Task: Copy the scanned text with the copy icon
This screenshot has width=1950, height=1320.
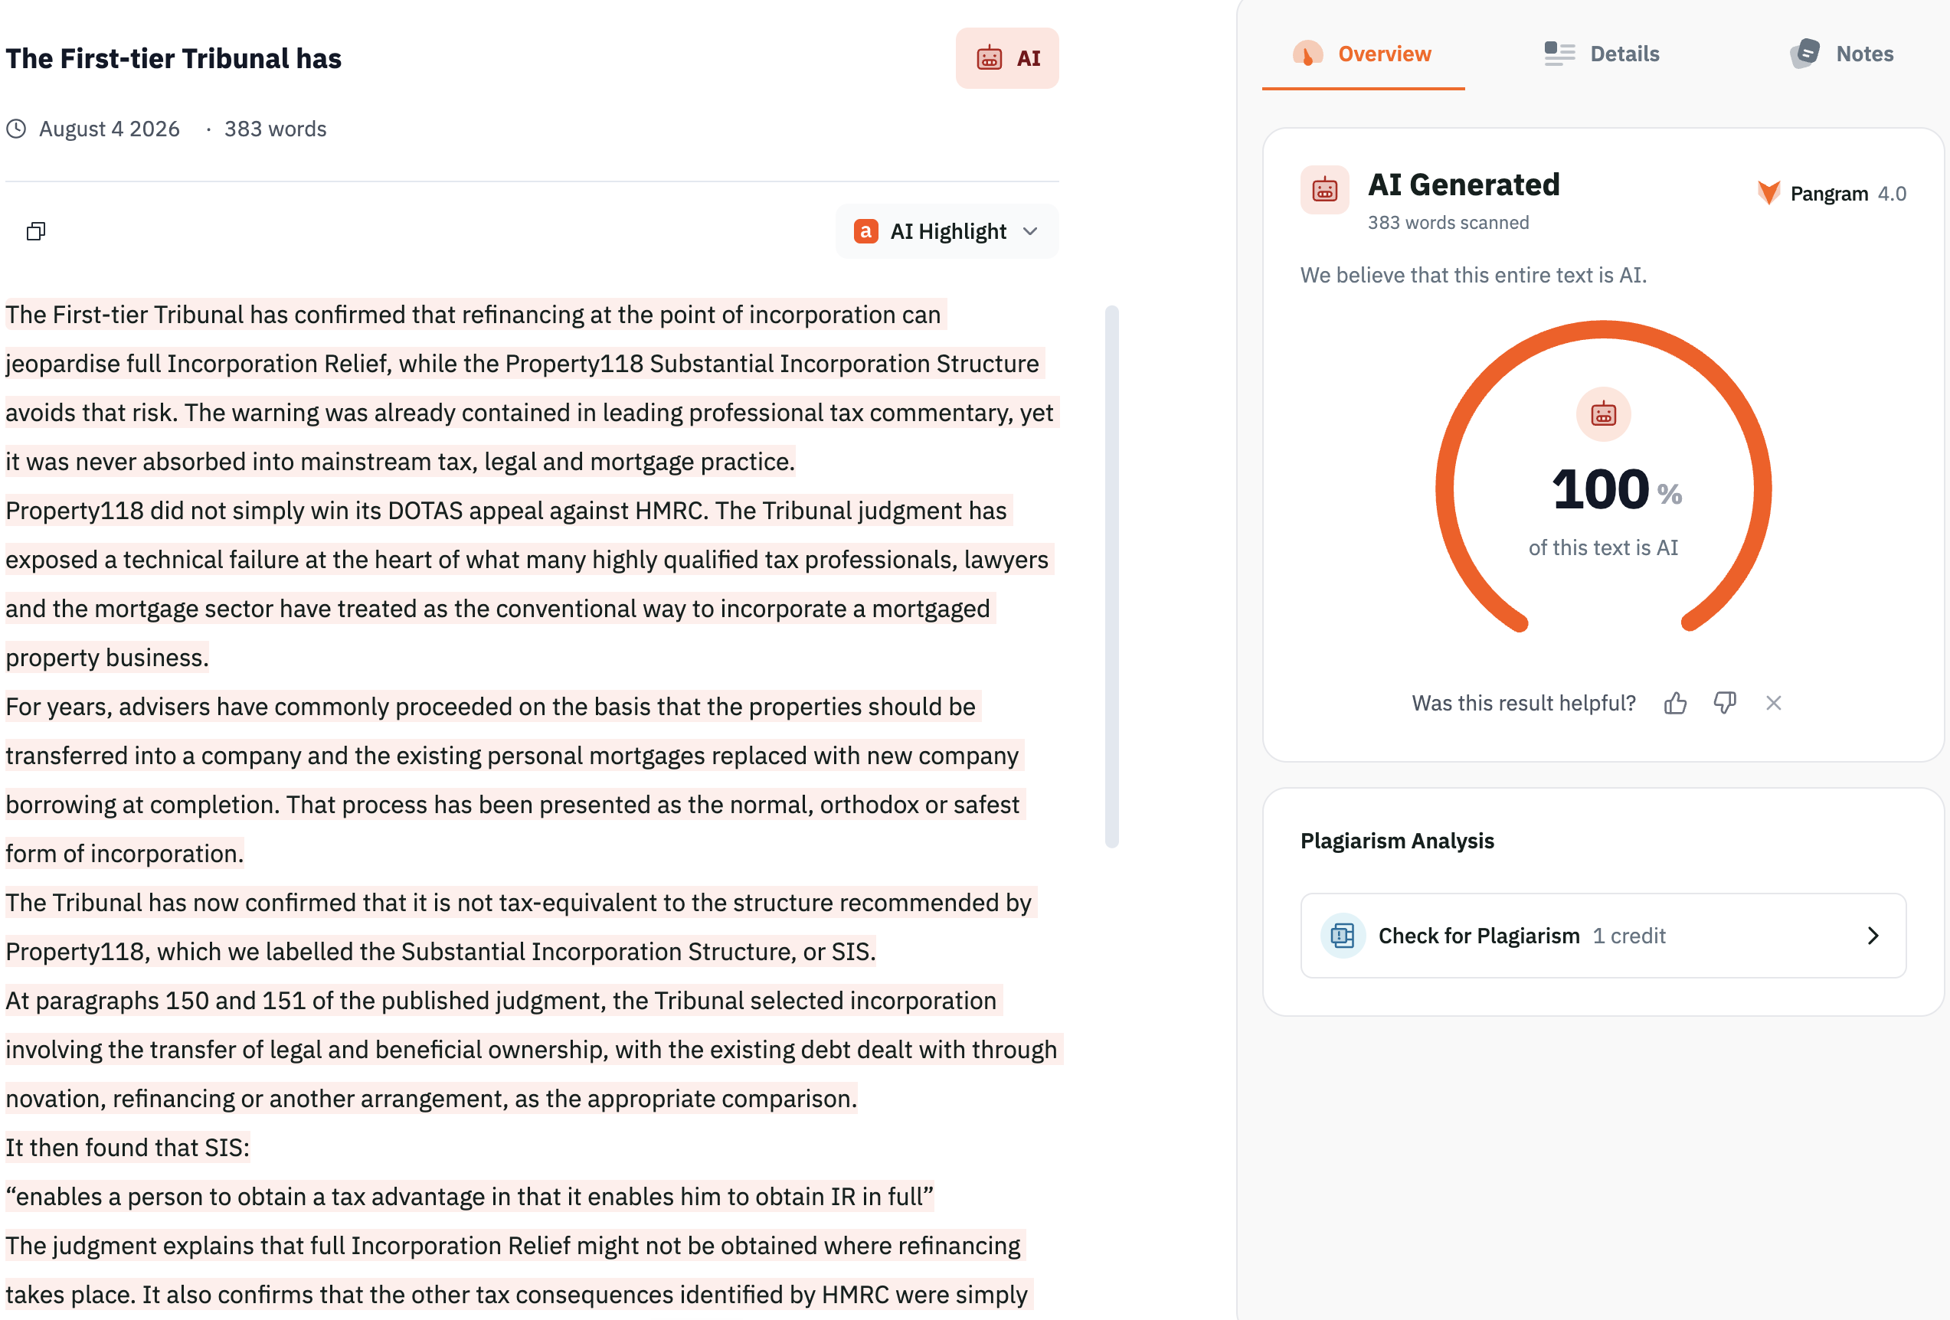Action: [36, 230]
